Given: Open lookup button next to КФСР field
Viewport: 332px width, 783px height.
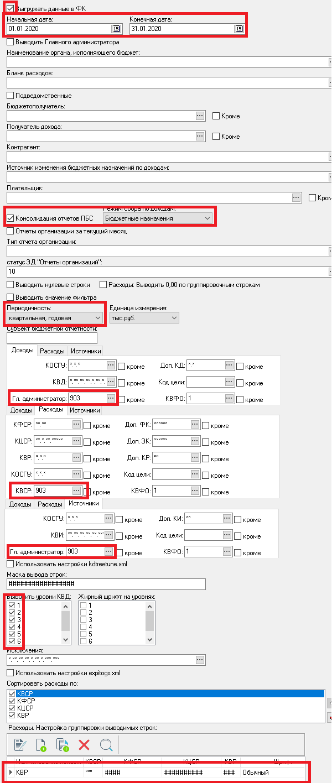Looking at the screenshot, I should point(76,425).
